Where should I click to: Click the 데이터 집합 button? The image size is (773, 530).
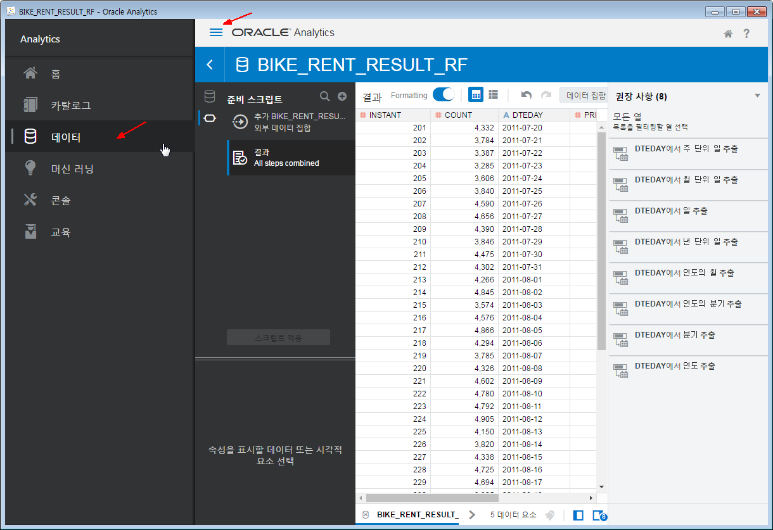pos(584,96)
